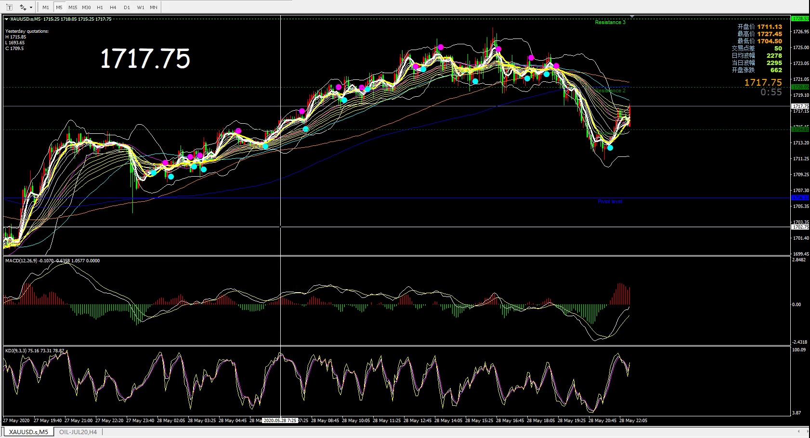This screenshot has width=810, height=438.
Task: Switch to the OIL-JUL20,H4 chart tab
Action: (x=78, y=432)
